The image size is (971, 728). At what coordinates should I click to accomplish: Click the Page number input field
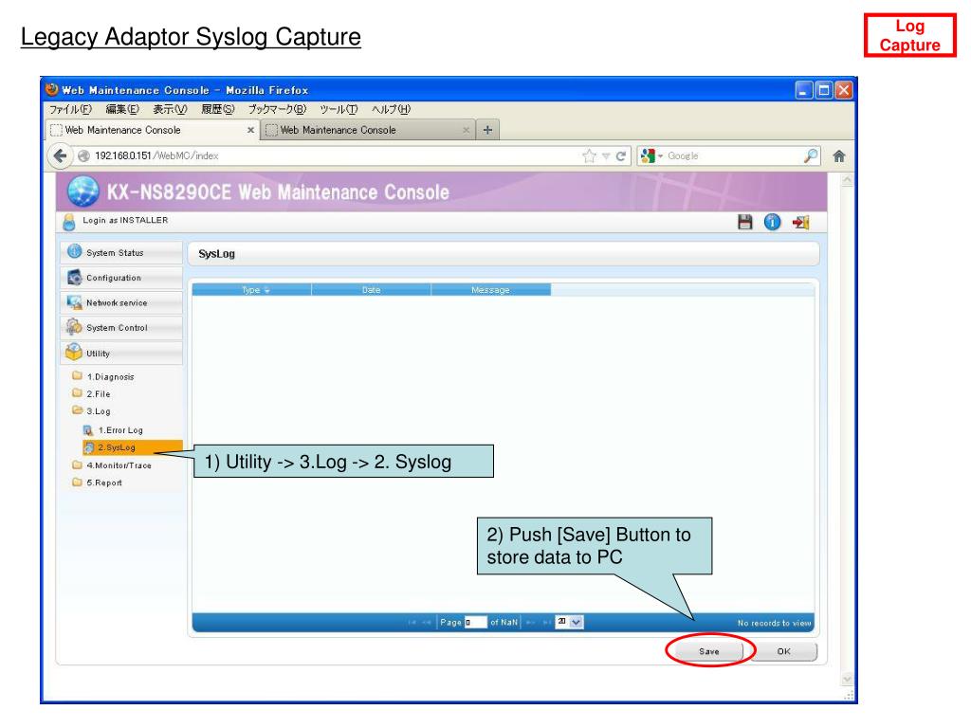pyautogui.click(x=476, y=622)
